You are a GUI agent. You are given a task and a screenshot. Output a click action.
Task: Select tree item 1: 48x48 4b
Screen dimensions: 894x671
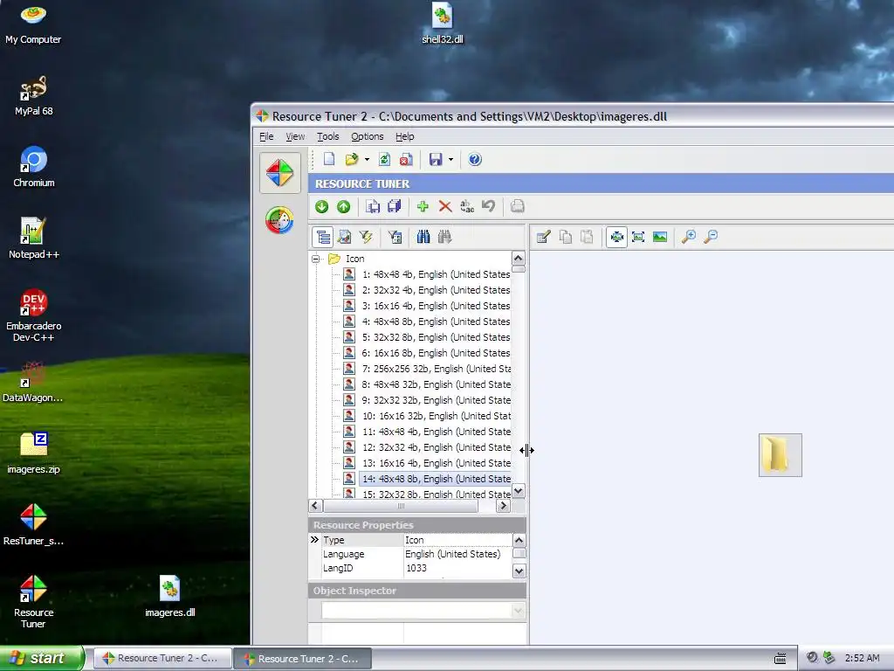pos(437,274)
